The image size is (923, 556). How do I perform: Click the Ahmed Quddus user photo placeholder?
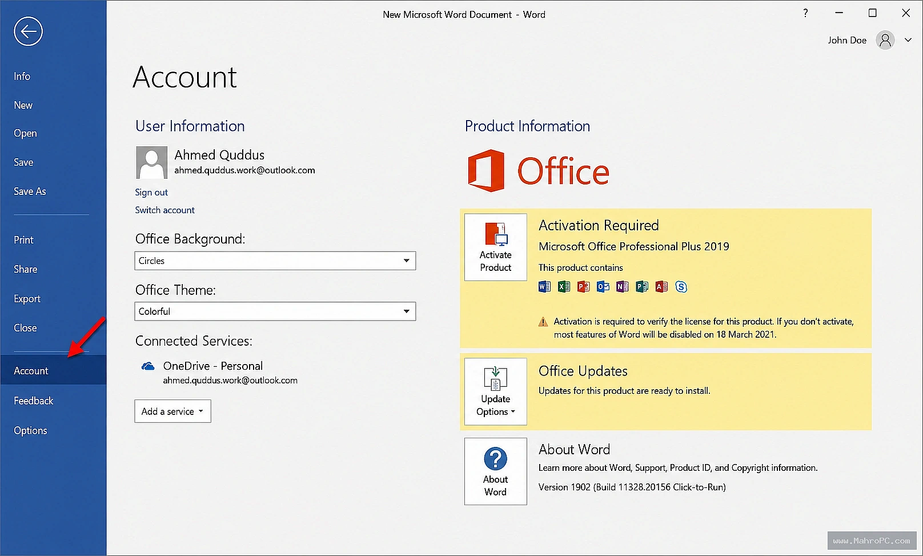151,162
